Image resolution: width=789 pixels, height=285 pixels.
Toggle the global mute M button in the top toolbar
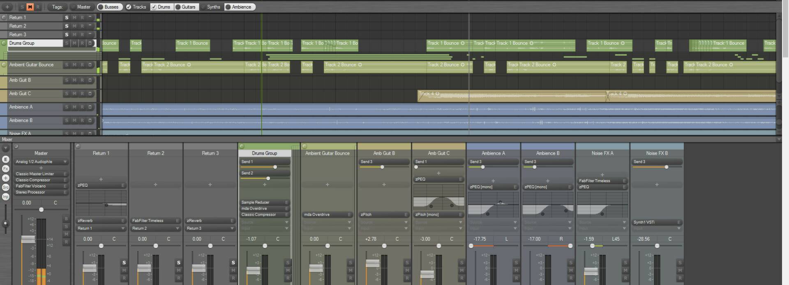(30, 7)
